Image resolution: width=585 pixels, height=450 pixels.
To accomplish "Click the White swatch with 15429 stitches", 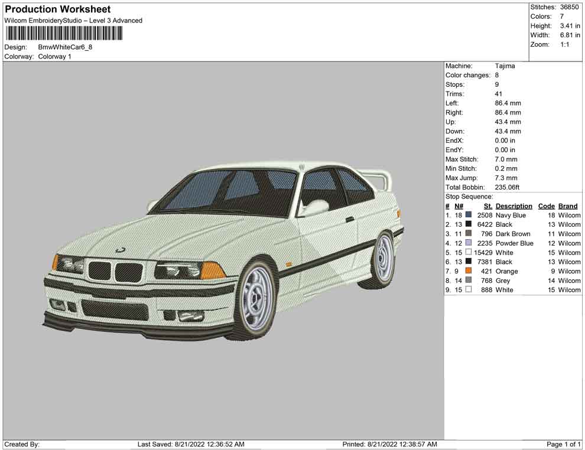I will click(469, 253).
